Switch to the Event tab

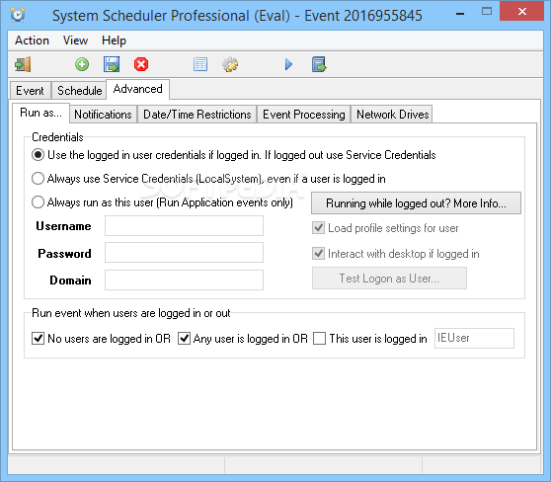pyautogui.click(x=31, y=91)
